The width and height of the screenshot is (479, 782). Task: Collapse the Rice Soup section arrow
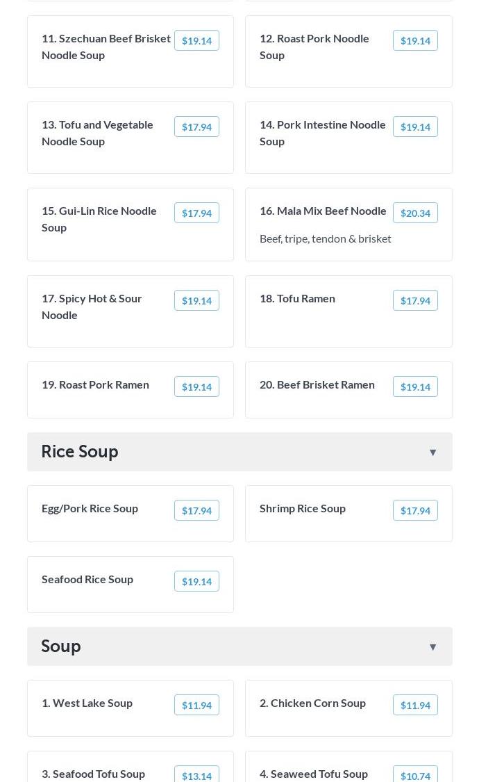point(432,453)
